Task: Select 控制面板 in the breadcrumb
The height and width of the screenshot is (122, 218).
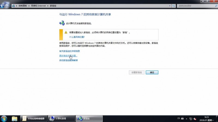Action: (23, 6)
